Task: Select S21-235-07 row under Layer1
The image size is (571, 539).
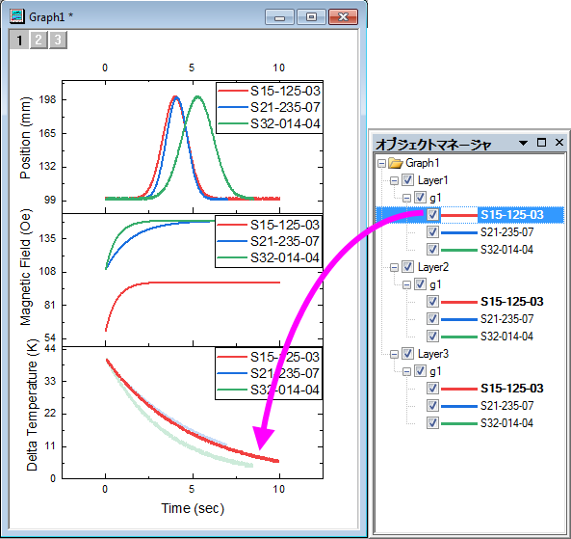Action: [x=506, y=232]
